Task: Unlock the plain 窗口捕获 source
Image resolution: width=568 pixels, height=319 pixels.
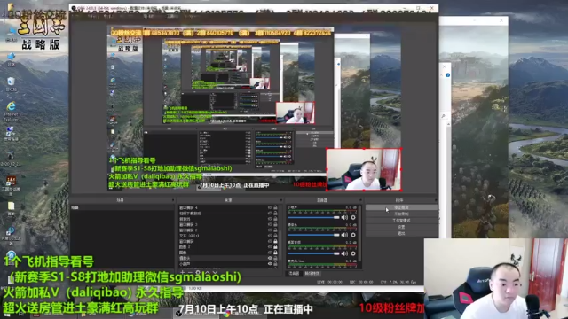Action: [276, 241]
